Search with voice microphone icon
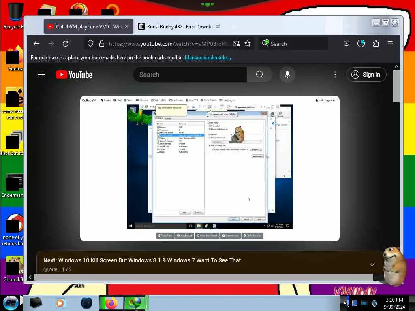The height and width of the screenshot is (311, 415). (x=287, y=75)
